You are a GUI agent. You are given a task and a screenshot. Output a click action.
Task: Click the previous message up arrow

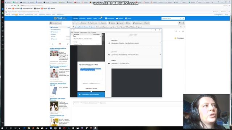point(73,23)
